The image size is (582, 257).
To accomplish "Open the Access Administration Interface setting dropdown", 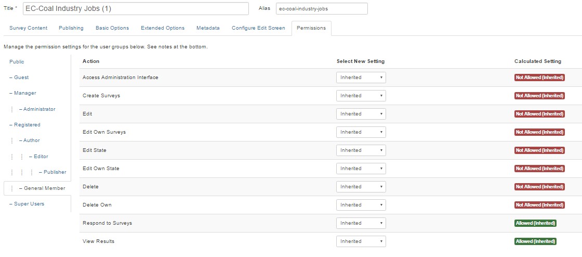I will point(361,78).
